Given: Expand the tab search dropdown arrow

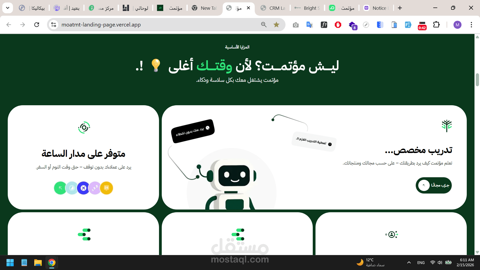Looking at the screenshot, I should pyautogui.click(x=7, y=8).
